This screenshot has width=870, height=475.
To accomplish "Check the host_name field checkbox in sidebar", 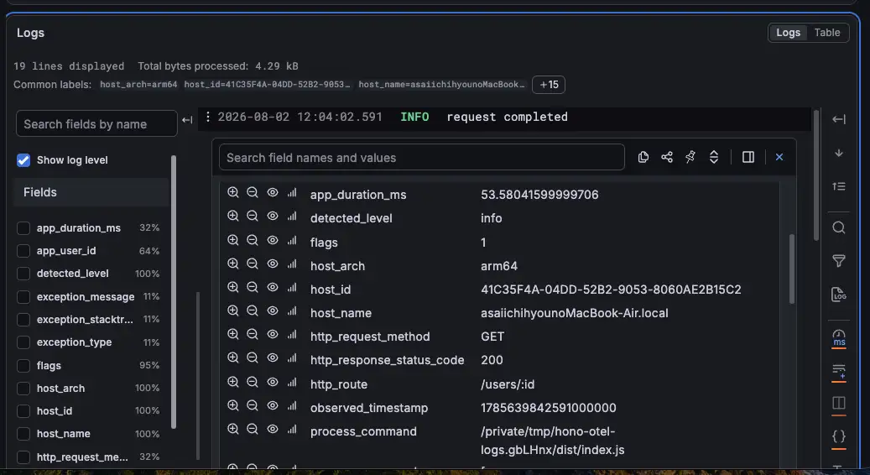I will point(23,434).
